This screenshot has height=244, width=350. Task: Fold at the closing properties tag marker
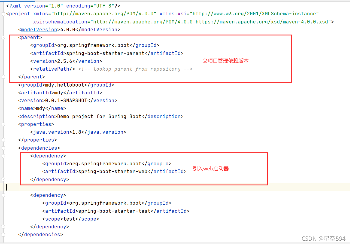(3, 140)
